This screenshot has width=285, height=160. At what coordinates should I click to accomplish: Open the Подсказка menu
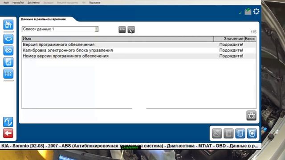pyautogui.click(x=94, y=3)
